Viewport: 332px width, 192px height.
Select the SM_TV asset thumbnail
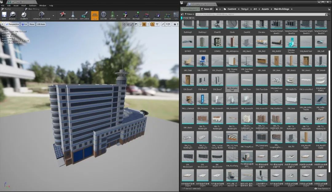291,137
